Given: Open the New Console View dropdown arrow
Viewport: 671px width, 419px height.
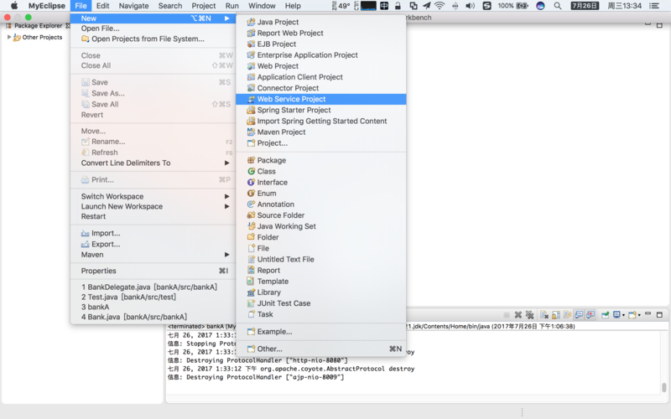Looking at the screenshot, I should [x=639, y=315].
